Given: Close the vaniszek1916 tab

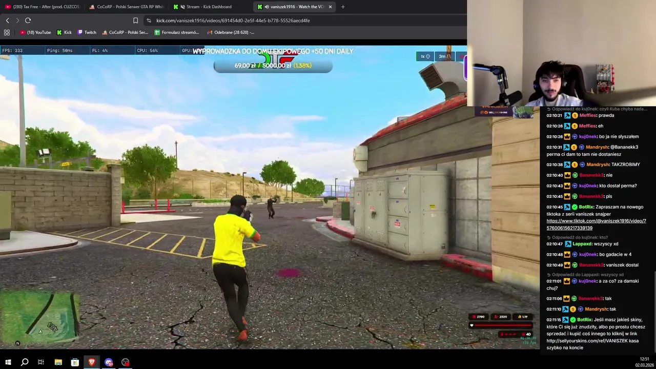Looking at the screenshot, I should (330, 7).
